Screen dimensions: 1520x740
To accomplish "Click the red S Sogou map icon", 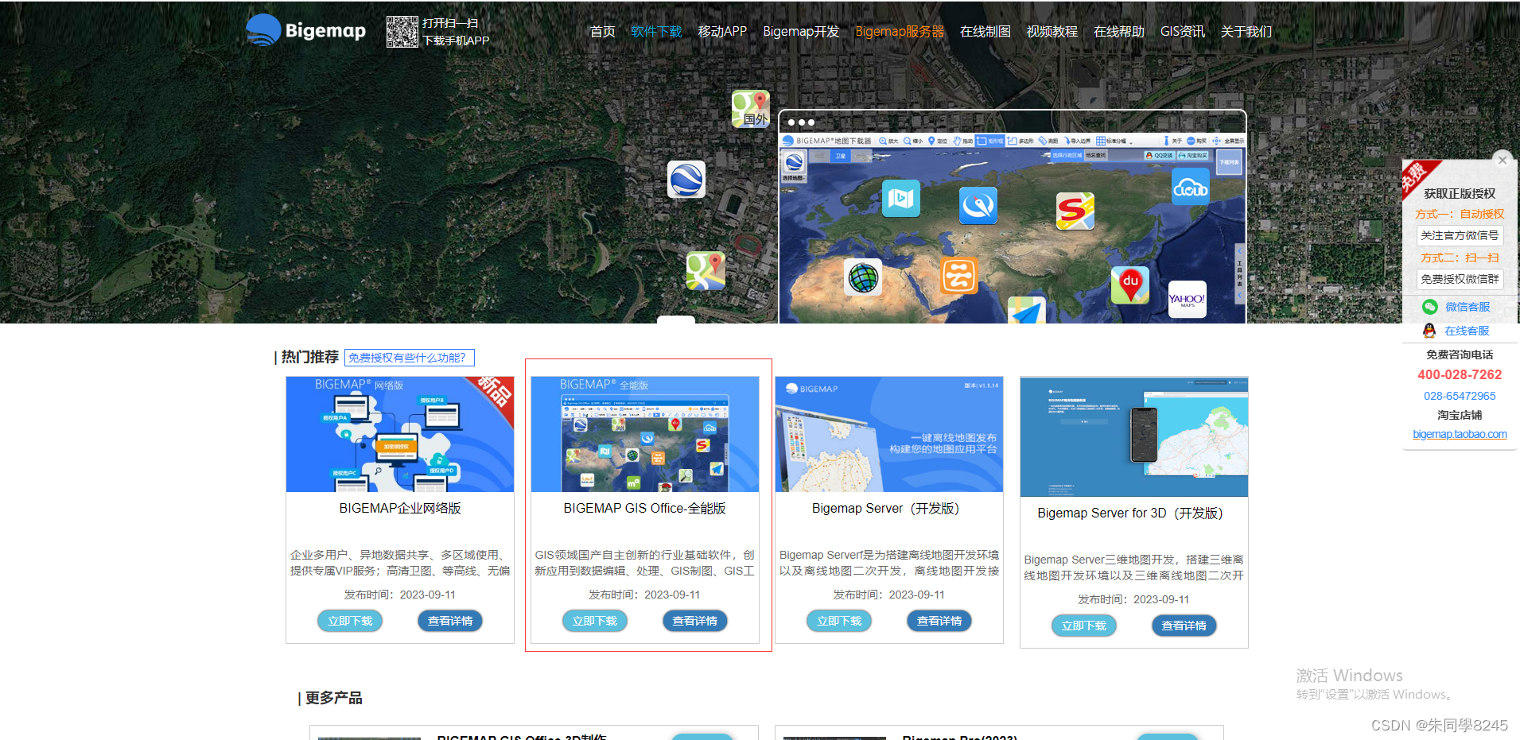I will pyautogui.click(x=1075, y=211).
